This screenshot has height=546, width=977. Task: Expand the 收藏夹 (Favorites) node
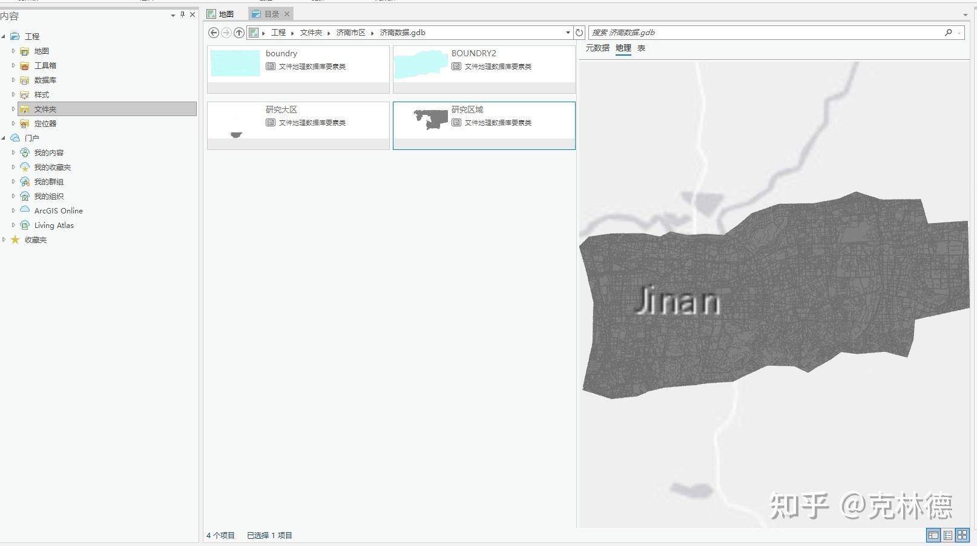tap(4, 239)
